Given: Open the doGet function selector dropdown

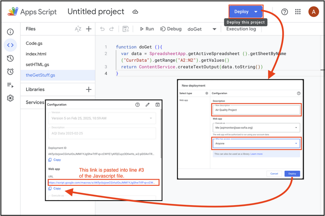Looking at the screenshot, I should (x=202, y=29).
